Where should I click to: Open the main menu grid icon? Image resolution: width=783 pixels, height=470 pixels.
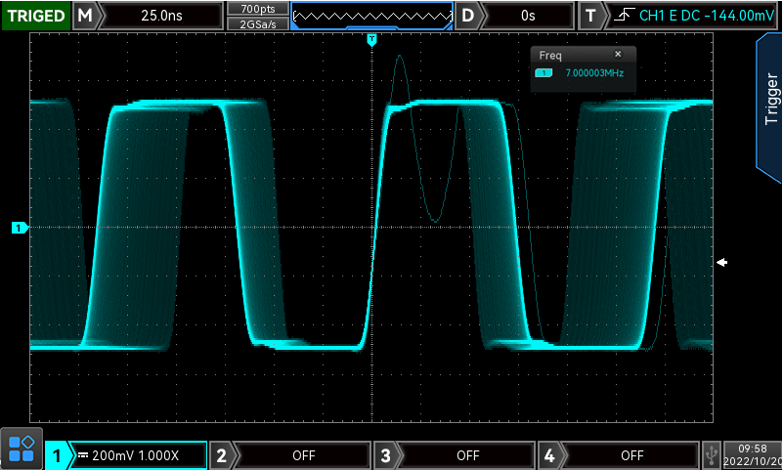[x=21, y=449]
